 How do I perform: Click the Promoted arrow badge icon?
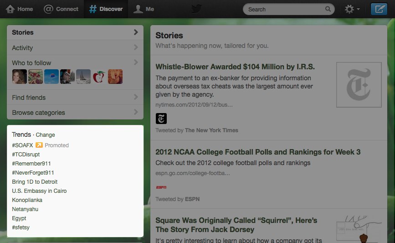pos(39,145)
